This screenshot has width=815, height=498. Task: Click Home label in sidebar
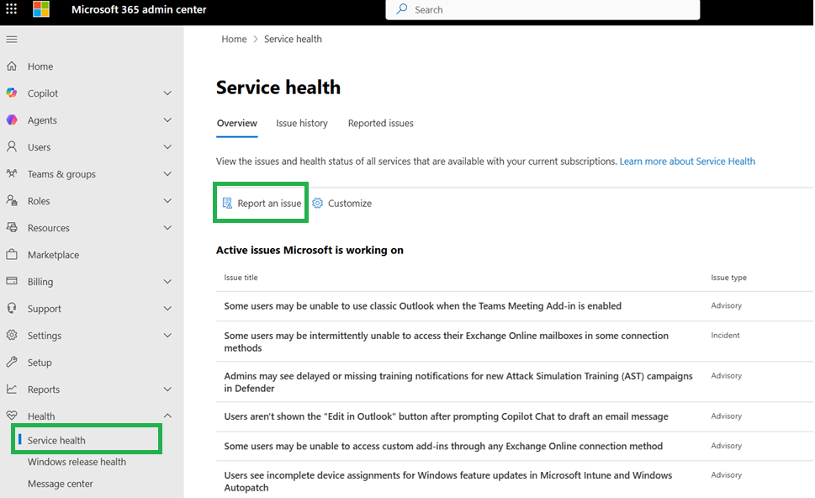pos(40,66)
